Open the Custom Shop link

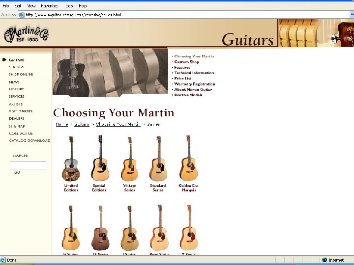pos(187,62)
